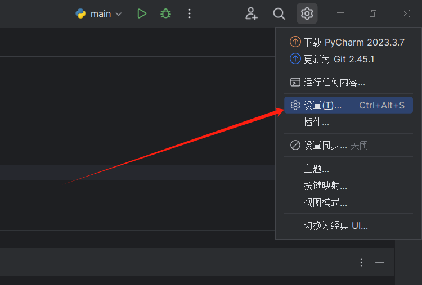Screen dimensions: 422x285
Task: Open 设置(T)... from the gear menu
Action: pyautogui.click(x=348, y=105)
